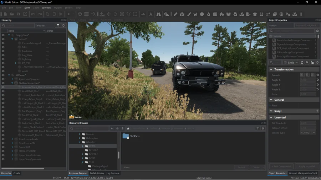The width and height of the screenshot is (321, 180).
Task: Open the Game menu
Action: [x=27, y=7]
